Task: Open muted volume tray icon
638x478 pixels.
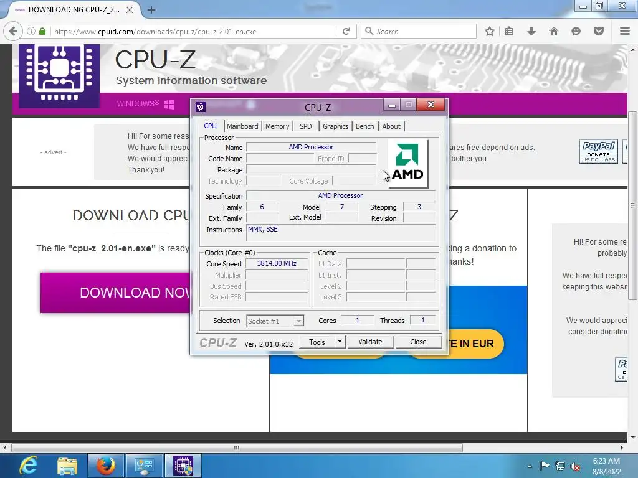Action: [x=575, y=466]
